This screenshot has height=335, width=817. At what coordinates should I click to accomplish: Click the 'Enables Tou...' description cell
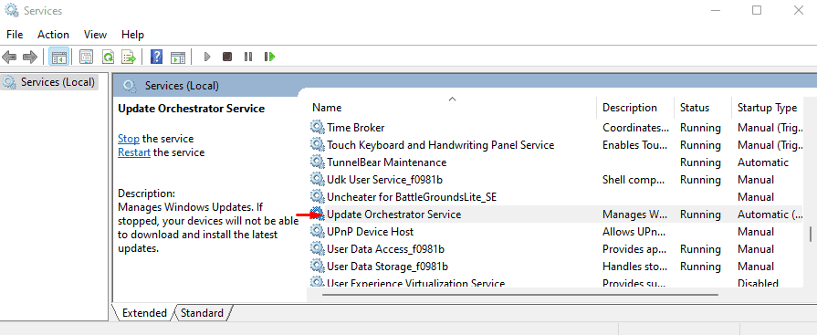point(635,144)
